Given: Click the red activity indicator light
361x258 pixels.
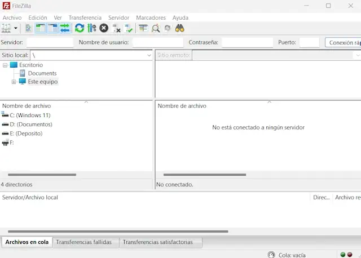Looking at the screenshot, I should tap(350, 255).
